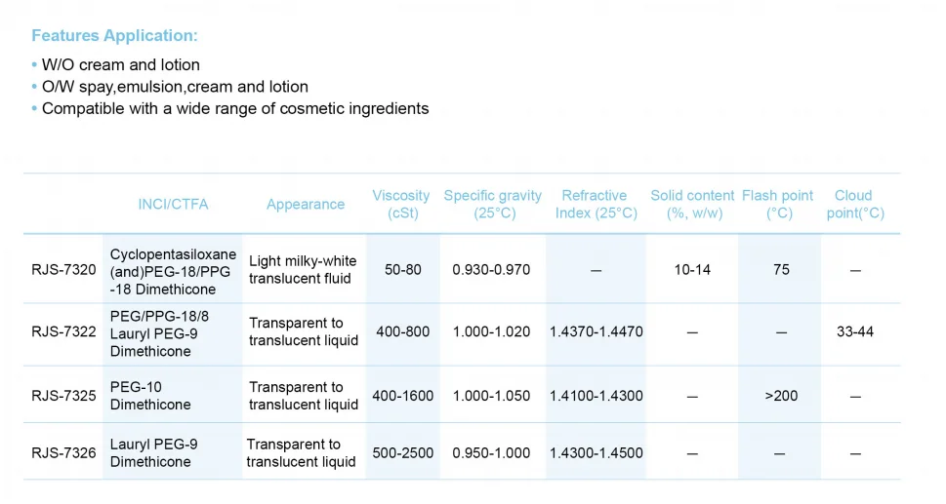
Task: Click the Cloud point column header
Action: (855, 204)
